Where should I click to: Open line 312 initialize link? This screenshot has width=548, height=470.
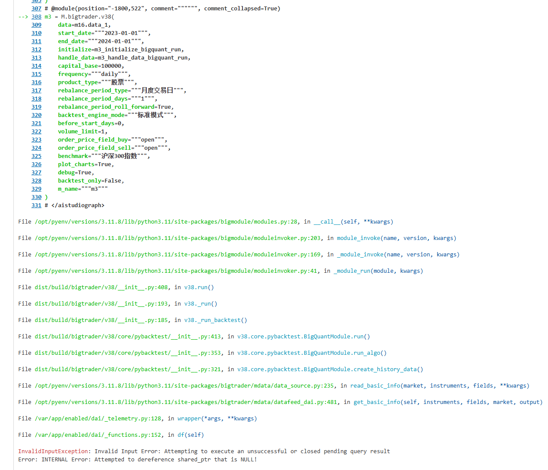[36, 50]
